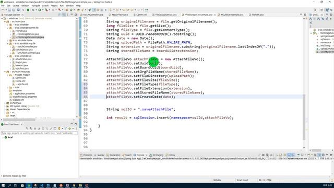Close the Boot Dashboard view
334x188 pixels.
tap(22, 124)
